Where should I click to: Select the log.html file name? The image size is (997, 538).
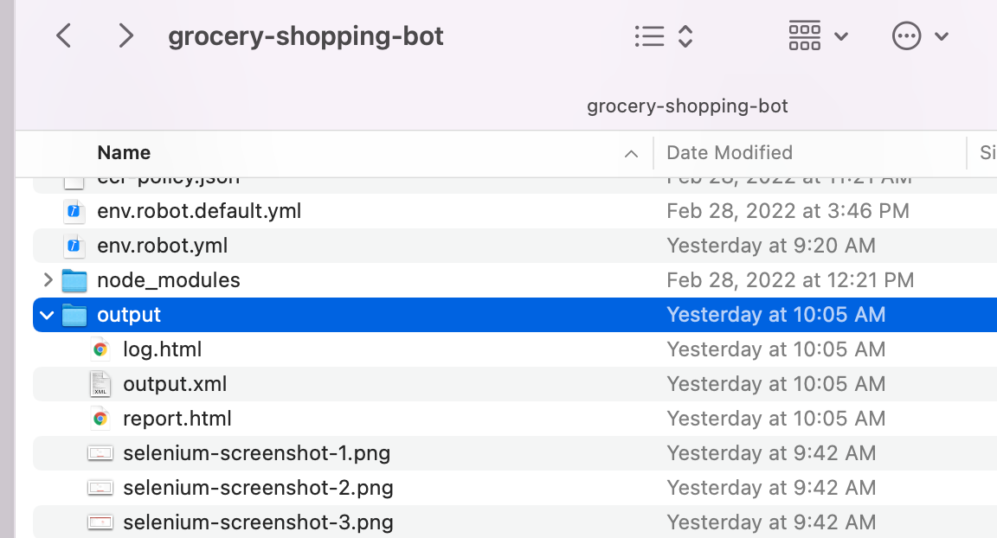click(x=162, y=349)
